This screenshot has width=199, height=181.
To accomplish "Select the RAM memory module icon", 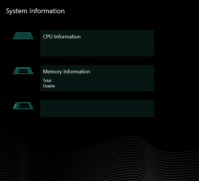I will 23,71.
